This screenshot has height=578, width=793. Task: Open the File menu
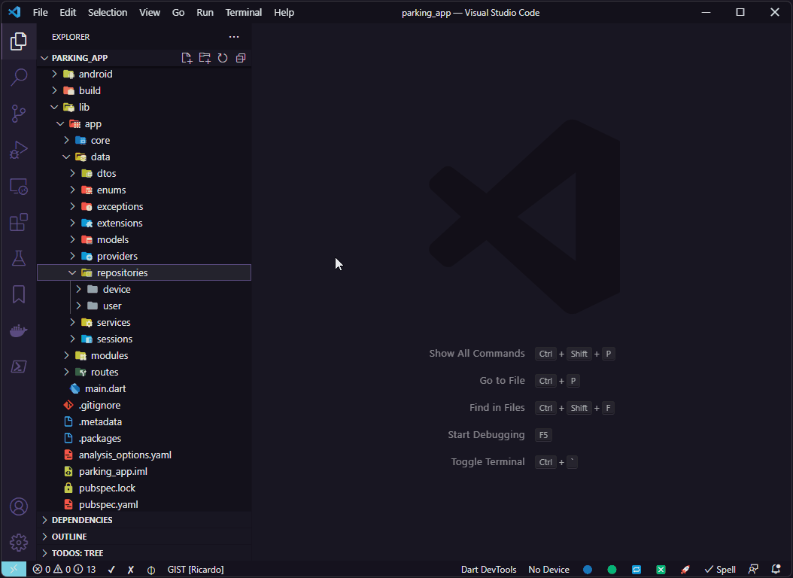[x=41, y=13]
